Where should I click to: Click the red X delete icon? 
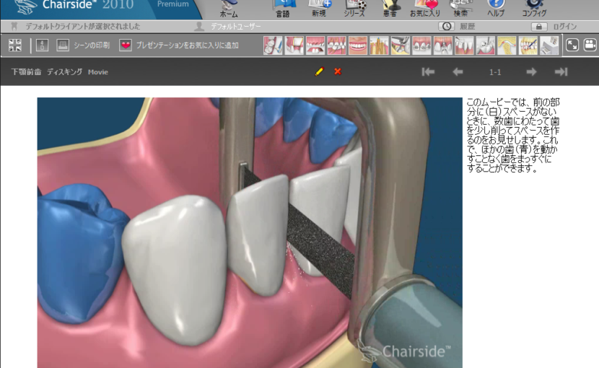click(x=338, y=71)
